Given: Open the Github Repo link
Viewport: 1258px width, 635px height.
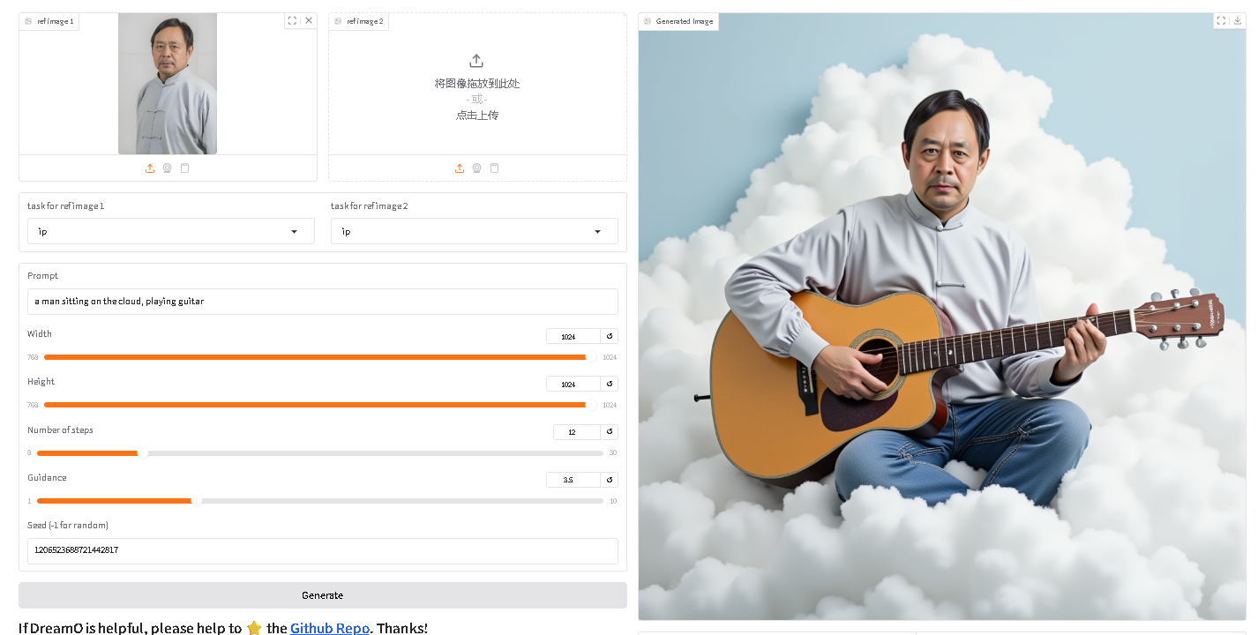Looking at the screenshot, I should tap(329, 628).
